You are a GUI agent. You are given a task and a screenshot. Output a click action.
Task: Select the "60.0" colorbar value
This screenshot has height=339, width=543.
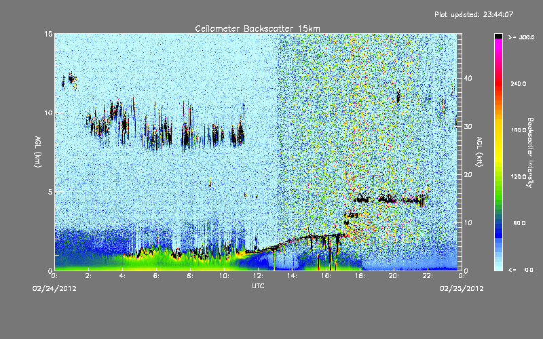pyautogui.click(x=519, y=223)
